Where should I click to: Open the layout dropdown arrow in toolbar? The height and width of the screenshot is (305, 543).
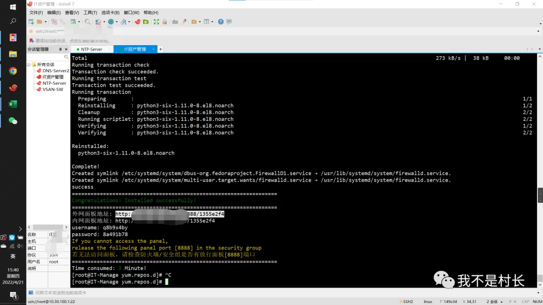pos(212,22)
